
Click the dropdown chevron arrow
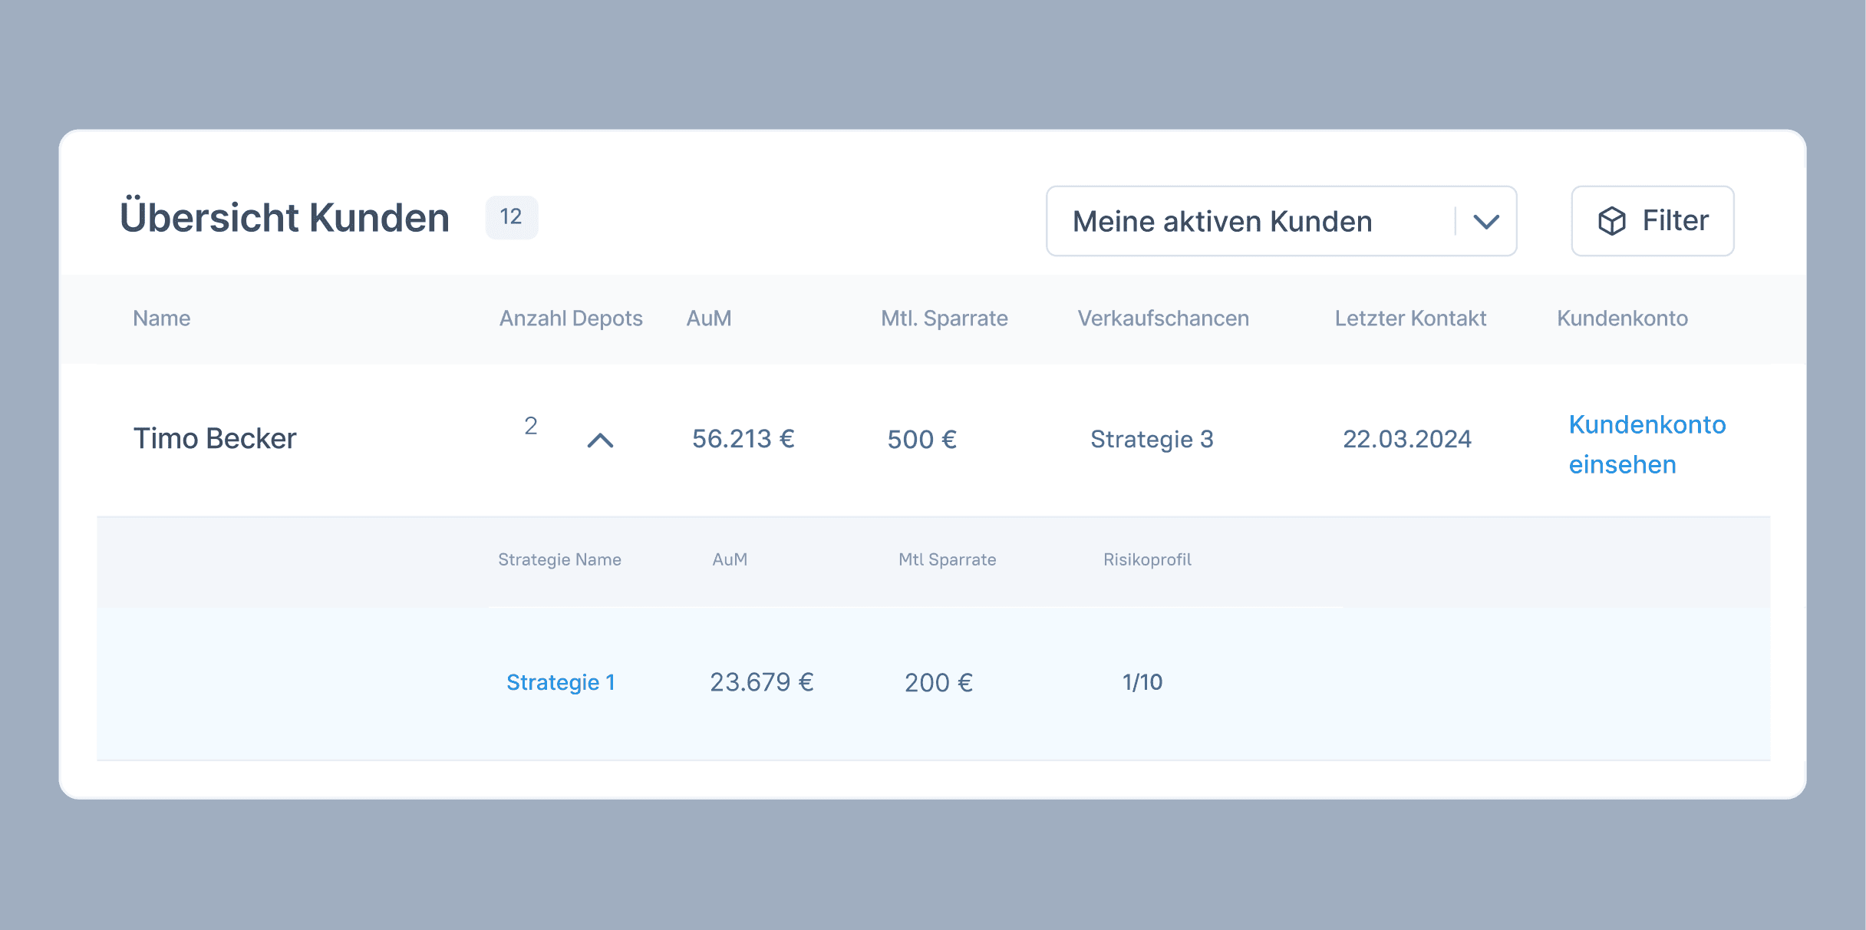(x=1486, y=222)
